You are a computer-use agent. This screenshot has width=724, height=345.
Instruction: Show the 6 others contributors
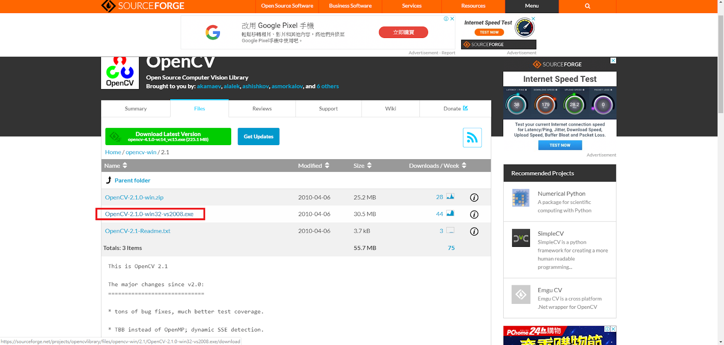pos(328,86)
